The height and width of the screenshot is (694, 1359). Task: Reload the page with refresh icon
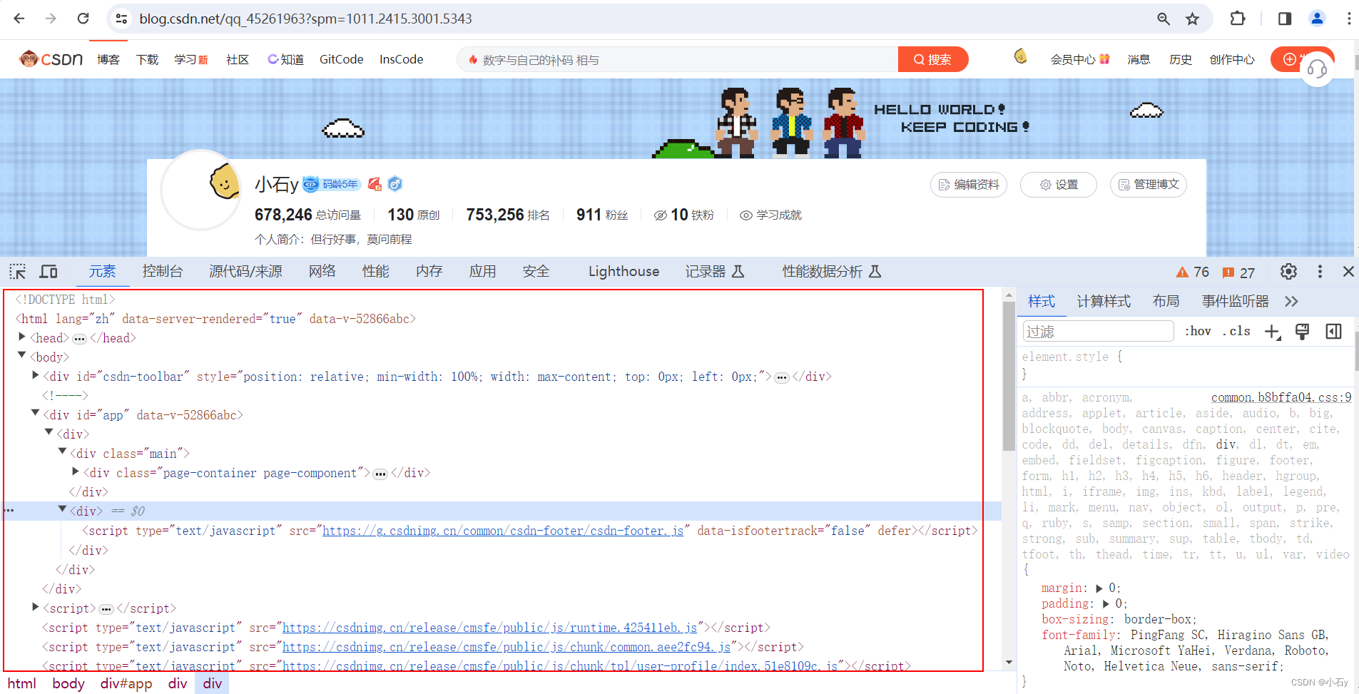tap(83, 19)
